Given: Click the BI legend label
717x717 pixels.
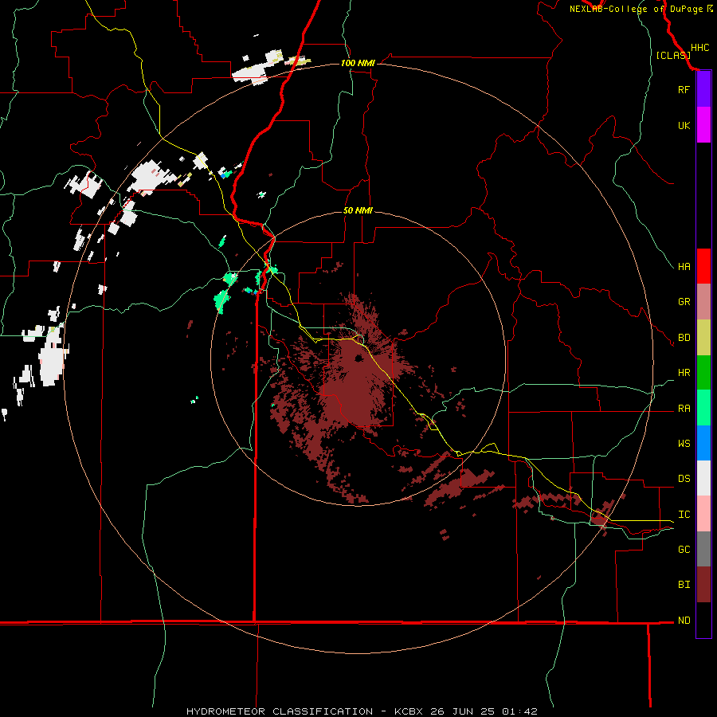Looking at the screenshot, I should 684,585.
